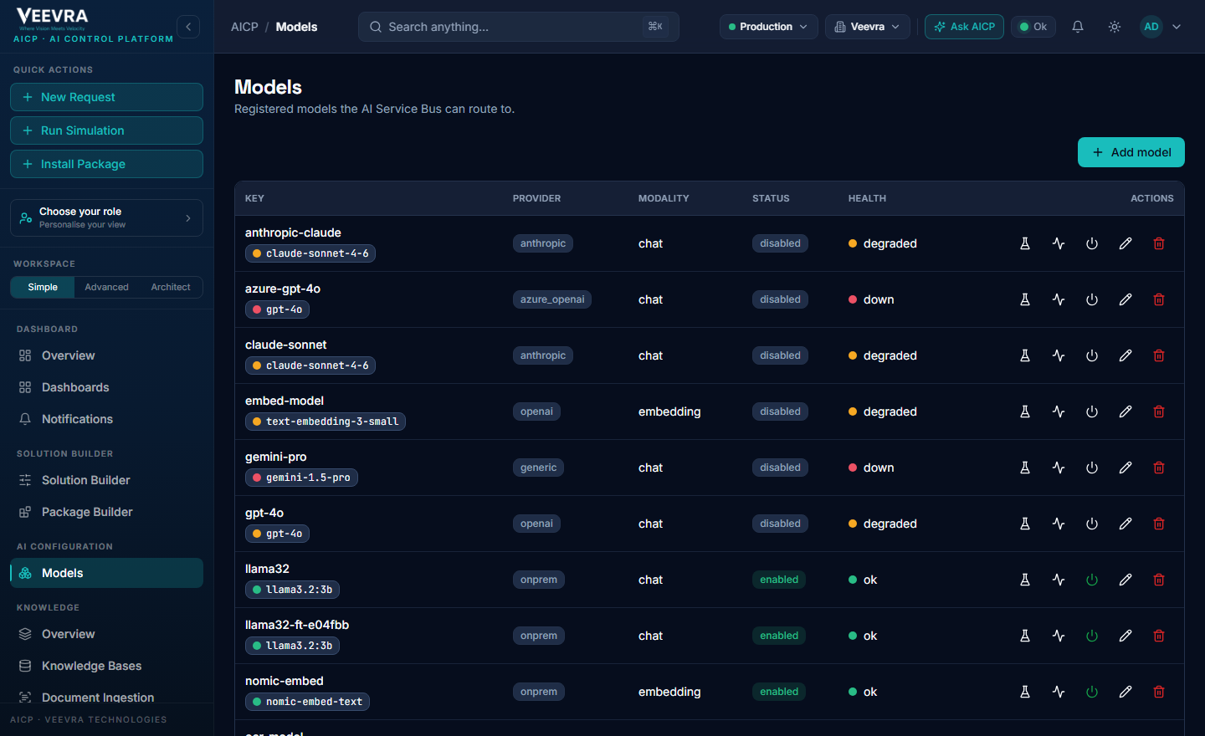The image size is (1205, 736).
Task: Test the embed-model with flask icon
Action: pyautogui.click(x=1025, y=411)
